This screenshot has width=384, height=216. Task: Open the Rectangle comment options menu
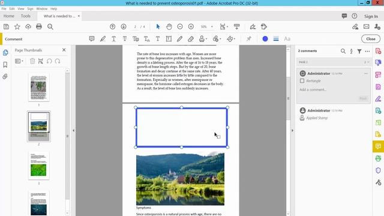coord(366,73)
